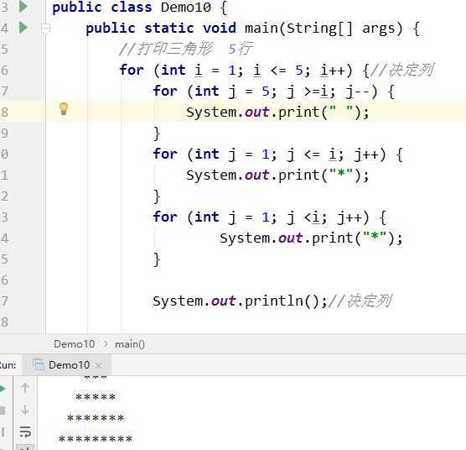Click the up arrow in the Run panel

pyautogui.click(x=25, y=388)
